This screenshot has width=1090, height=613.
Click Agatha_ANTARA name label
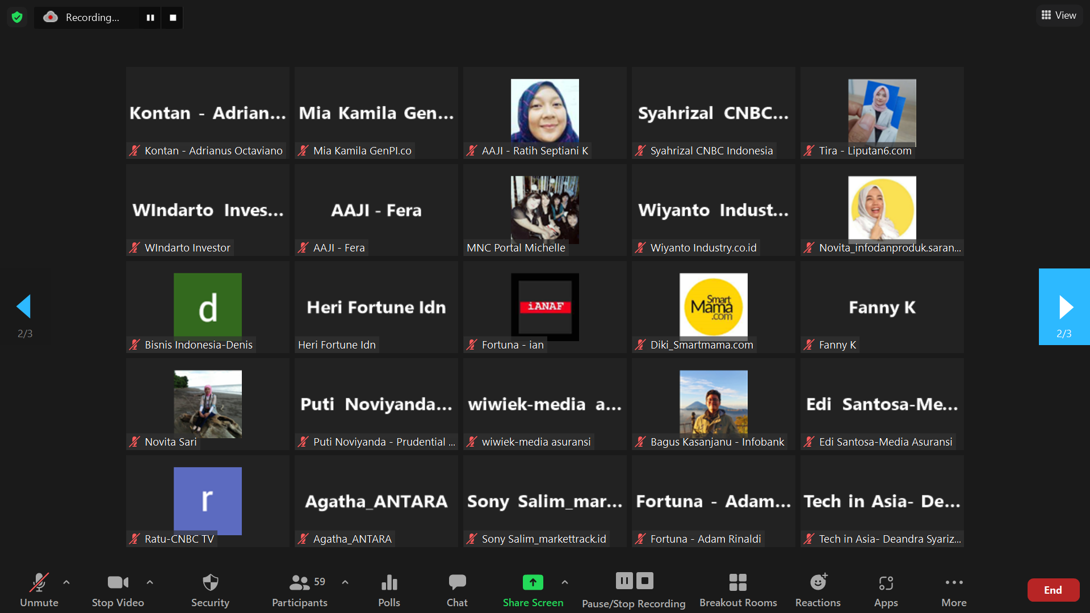coord(345,539)
